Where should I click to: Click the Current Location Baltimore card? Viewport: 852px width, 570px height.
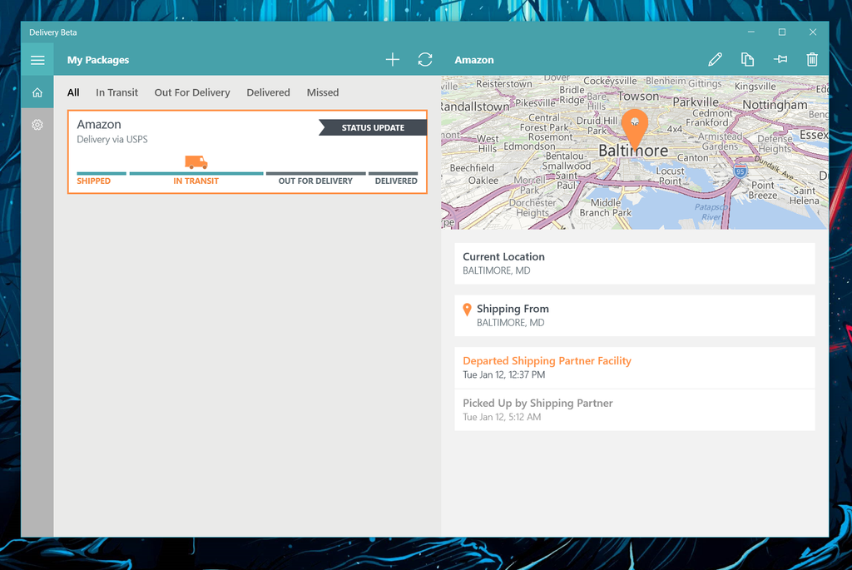pyautogui.click(x=635, y=263)
